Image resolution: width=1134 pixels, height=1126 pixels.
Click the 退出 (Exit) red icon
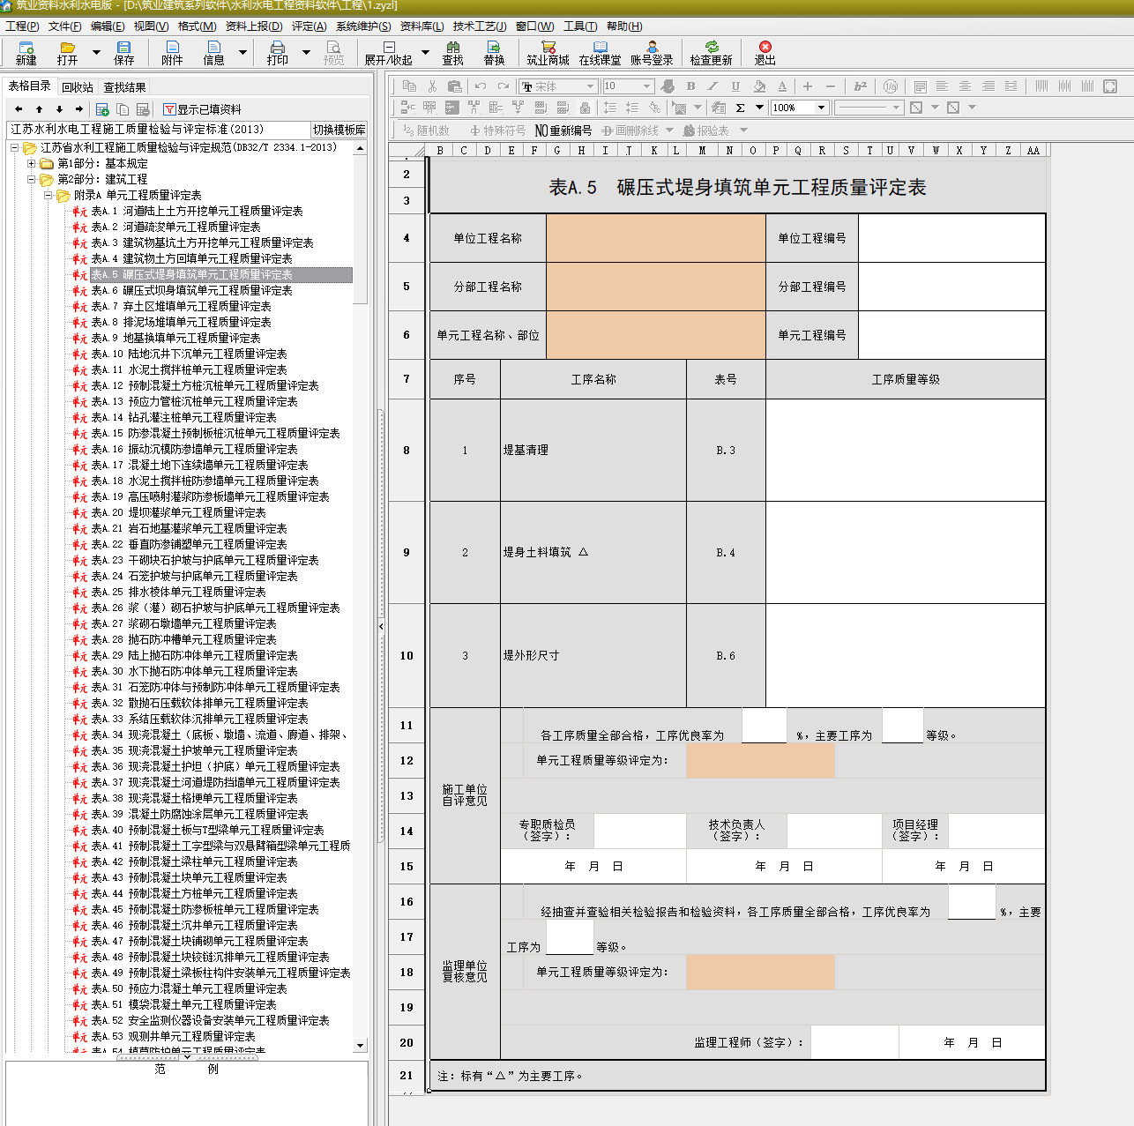765,53
